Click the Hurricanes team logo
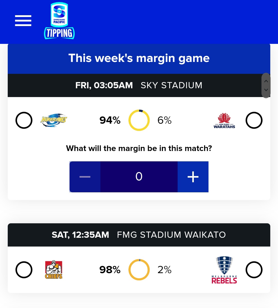278x308 pixels. pos(54,120)
